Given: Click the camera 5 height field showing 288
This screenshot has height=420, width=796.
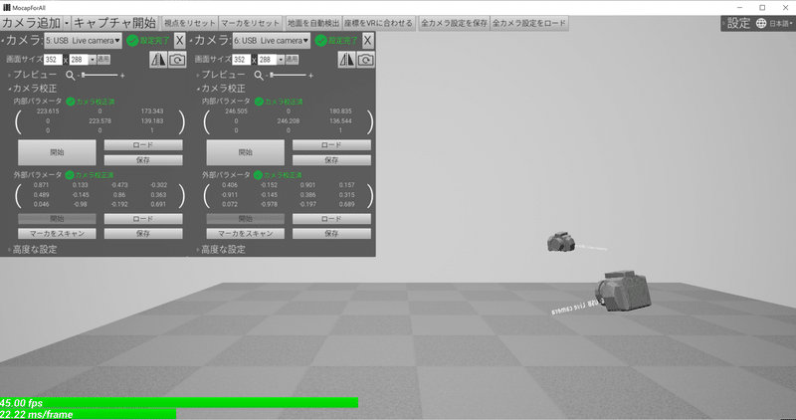Looking at the screenshot, I should 80,60.
